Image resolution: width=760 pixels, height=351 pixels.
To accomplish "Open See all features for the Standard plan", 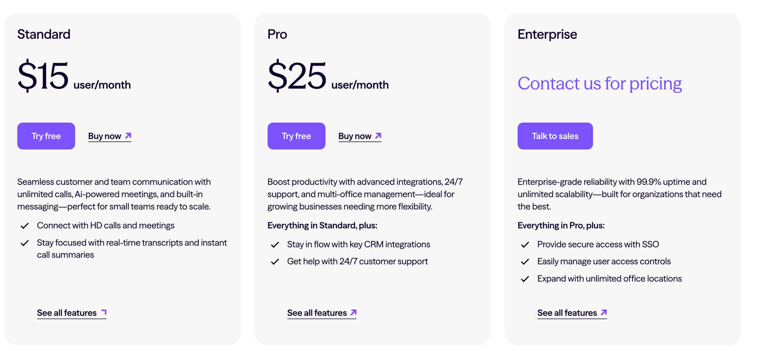I will (x=72, y=313).
